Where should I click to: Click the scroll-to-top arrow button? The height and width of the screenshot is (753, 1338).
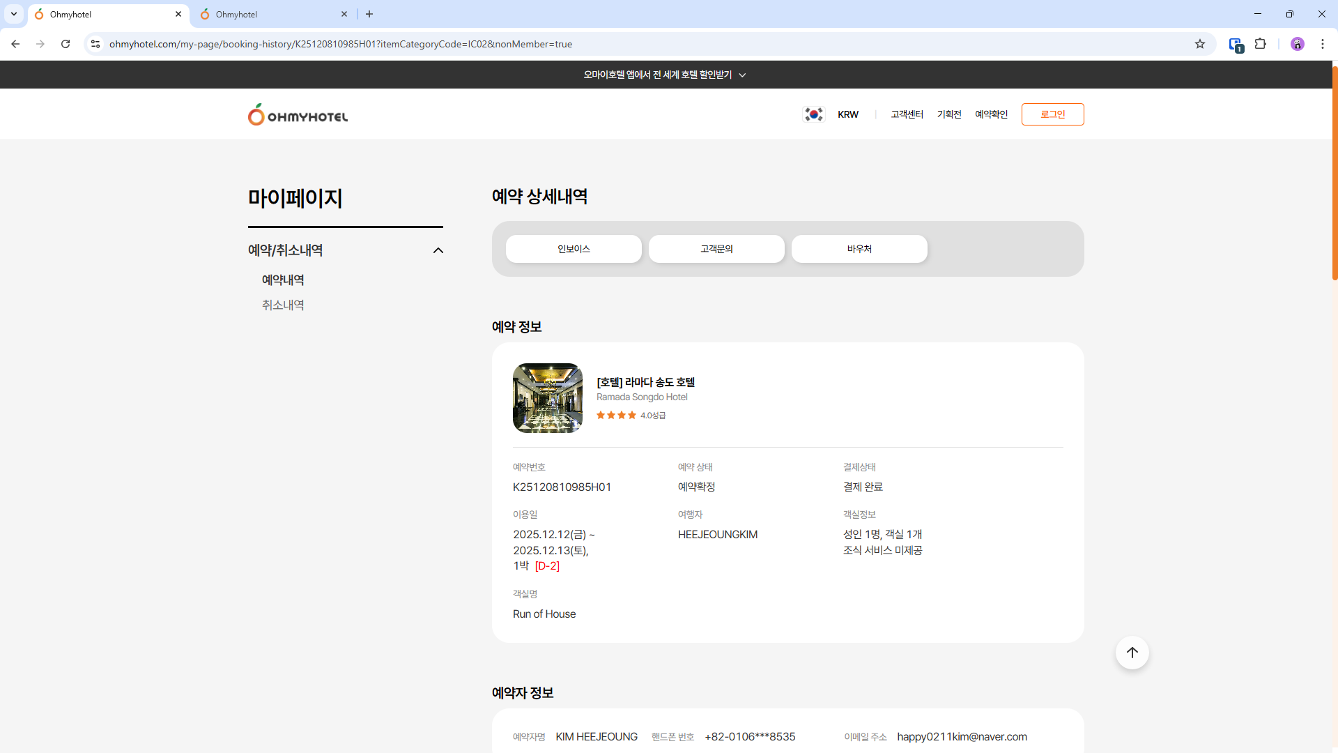tap(1132, 653)
